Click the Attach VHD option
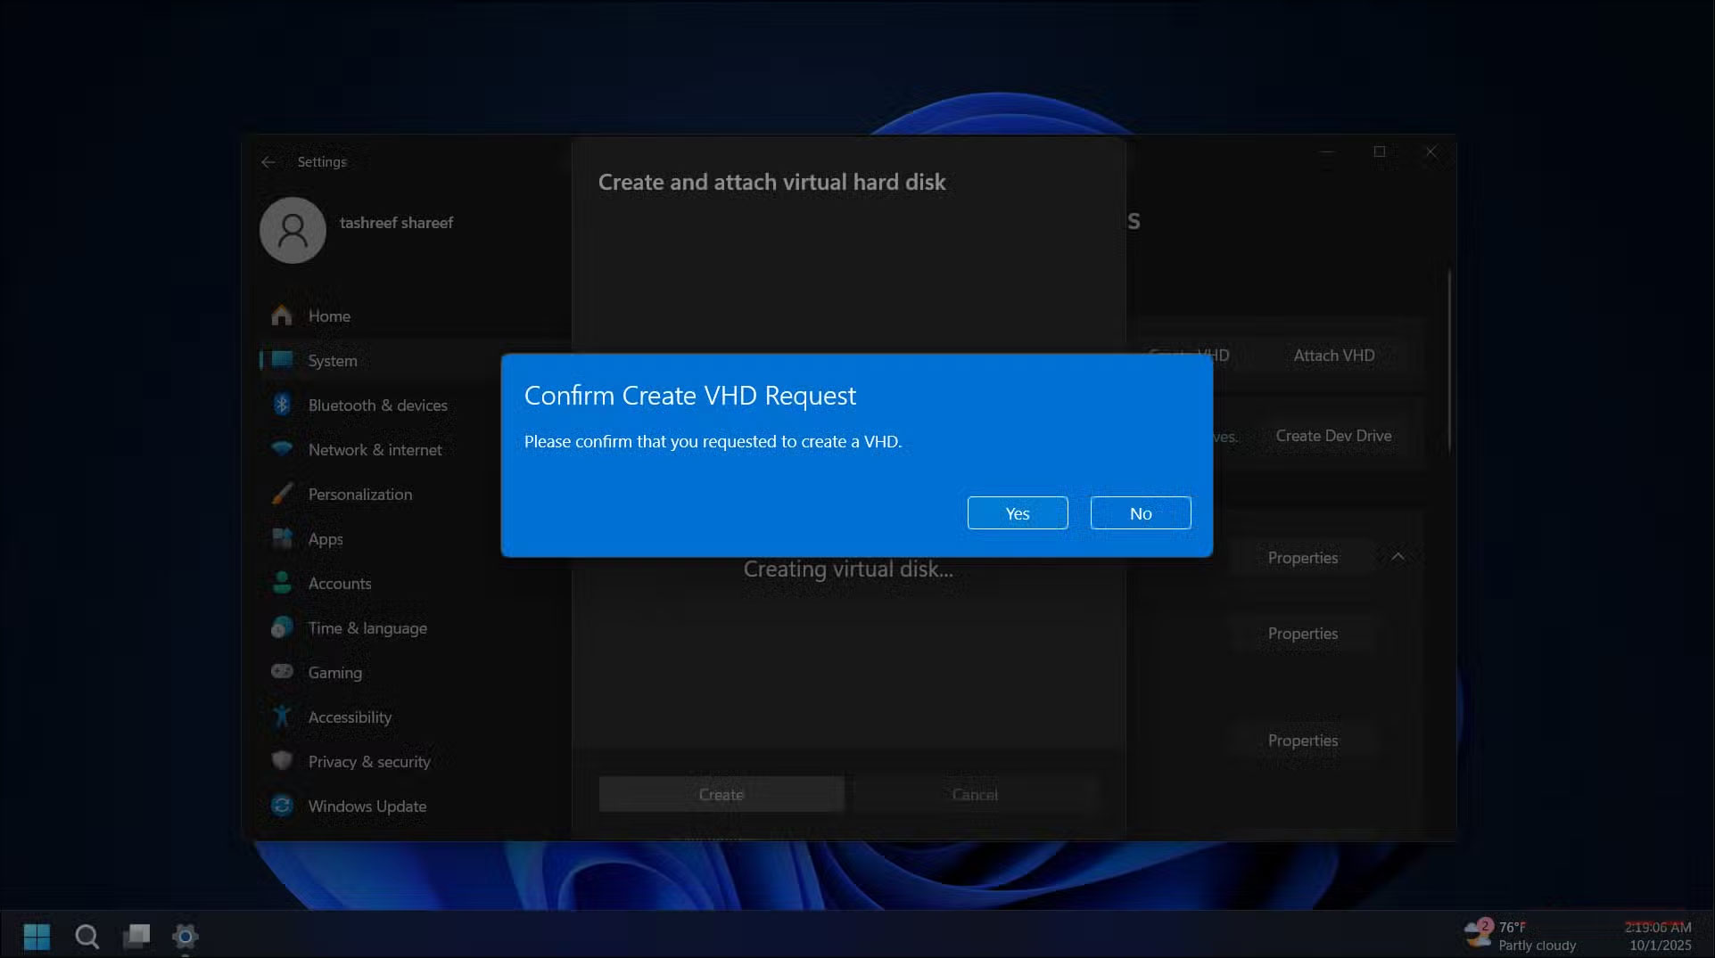Screen dimensions: 1715x958 click(1333, 355)
